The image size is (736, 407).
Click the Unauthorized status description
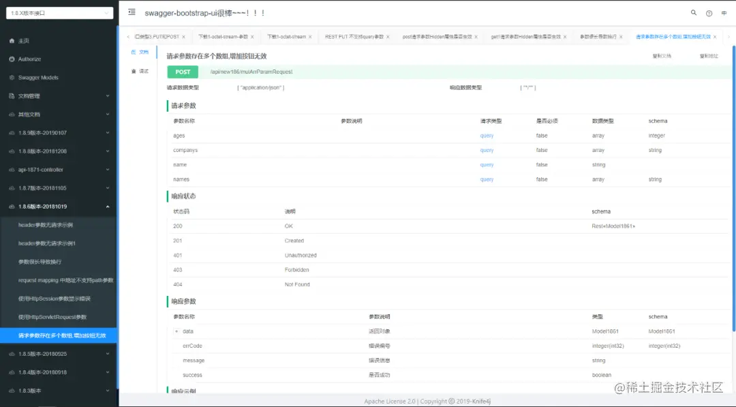tap(301, 256)
